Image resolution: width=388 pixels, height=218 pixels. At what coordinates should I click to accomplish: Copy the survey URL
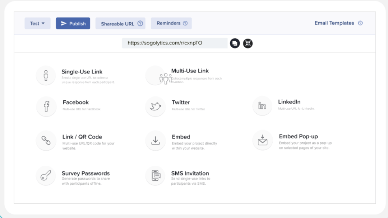pos(235,43)
